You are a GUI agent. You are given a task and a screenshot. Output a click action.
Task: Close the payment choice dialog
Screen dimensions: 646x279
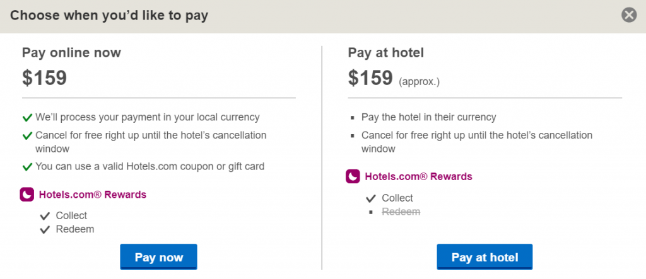coord(629,15)
